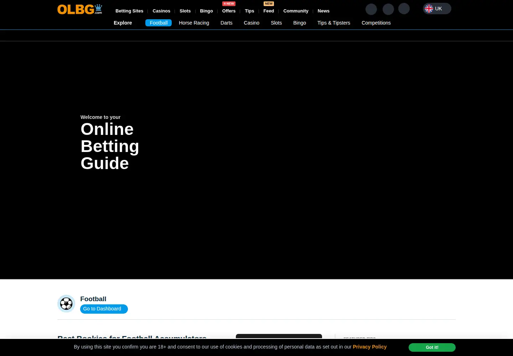Switch to the Darts tab

[x=226, y=23]
